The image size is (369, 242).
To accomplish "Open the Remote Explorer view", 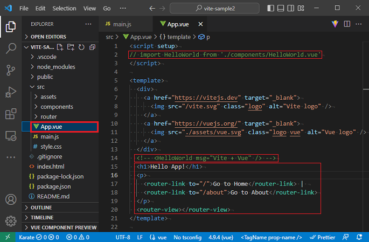I will pyautogui.click(x=11, y=136).
